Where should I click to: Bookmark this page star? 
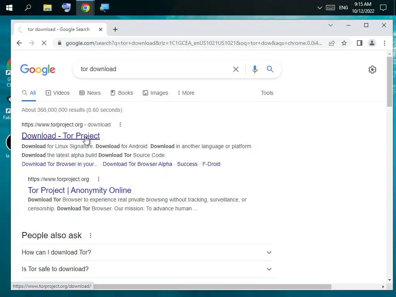pos(344,43)
